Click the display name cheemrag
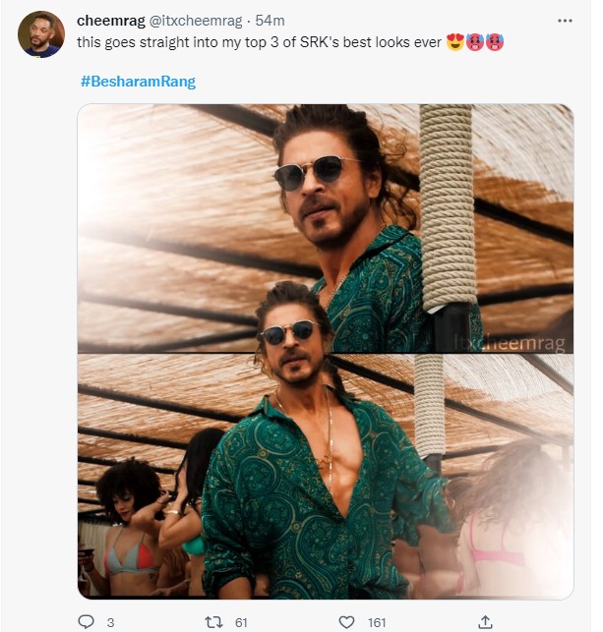Screen dimensions: 603x632 (111, 21)
